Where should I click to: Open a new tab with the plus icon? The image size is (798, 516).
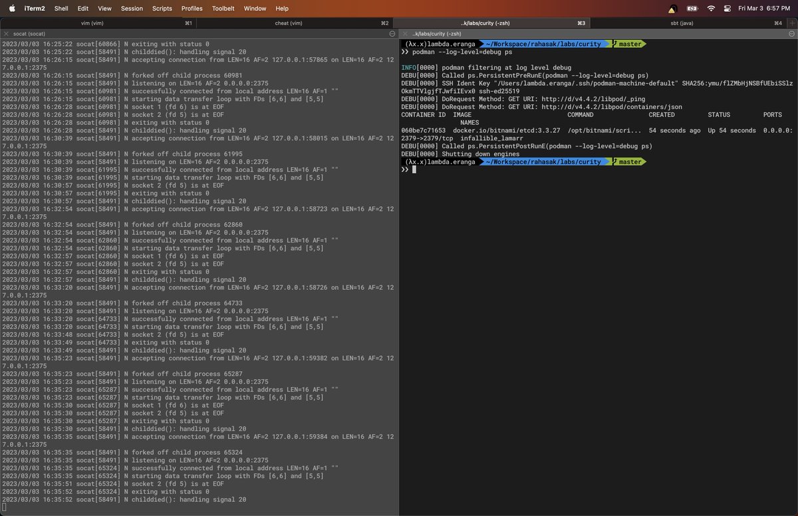(791, 22)
